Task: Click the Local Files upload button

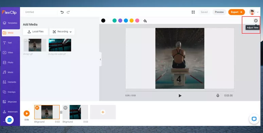Action: (35, 31)
